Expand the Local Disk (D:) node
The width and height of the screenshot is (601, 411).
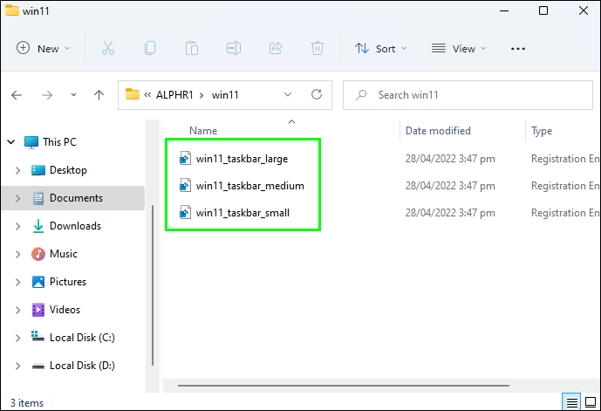pos(18,366)
